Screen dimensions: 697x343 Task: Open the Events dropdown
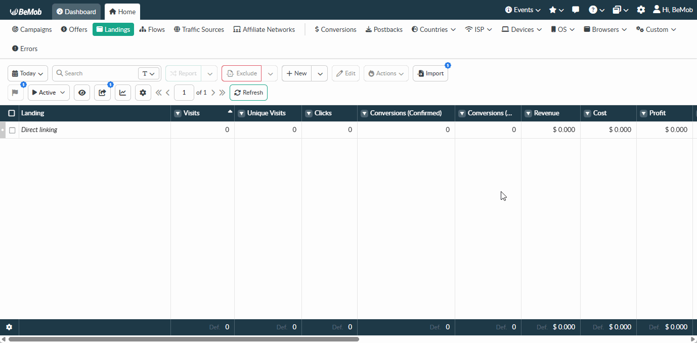(523, 10)
